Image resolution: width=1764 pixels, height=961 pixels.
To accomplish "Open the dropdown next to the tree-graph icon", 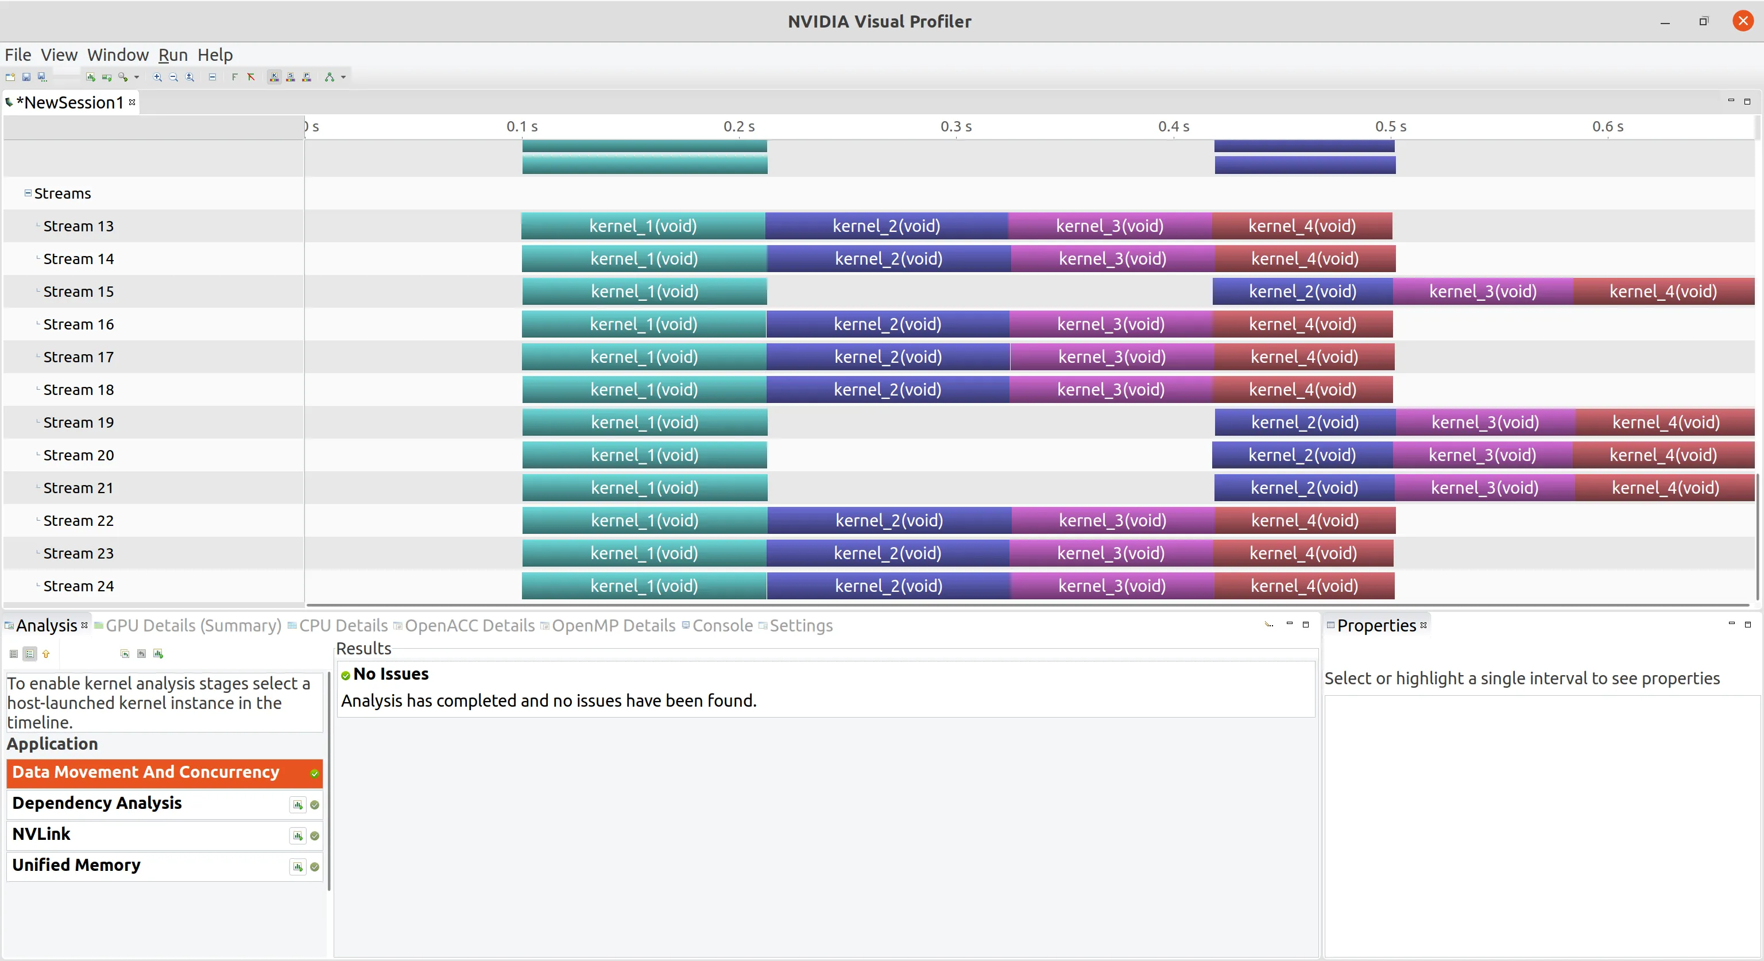I will [x=343, y=77].
